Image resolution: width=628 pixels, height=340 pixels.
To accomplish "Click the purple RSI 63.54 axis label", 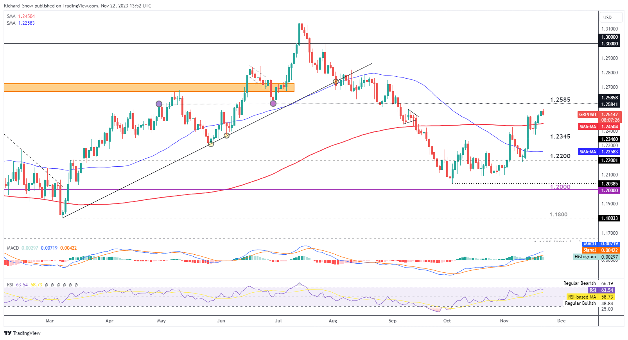I will click(x=601, y=290).
